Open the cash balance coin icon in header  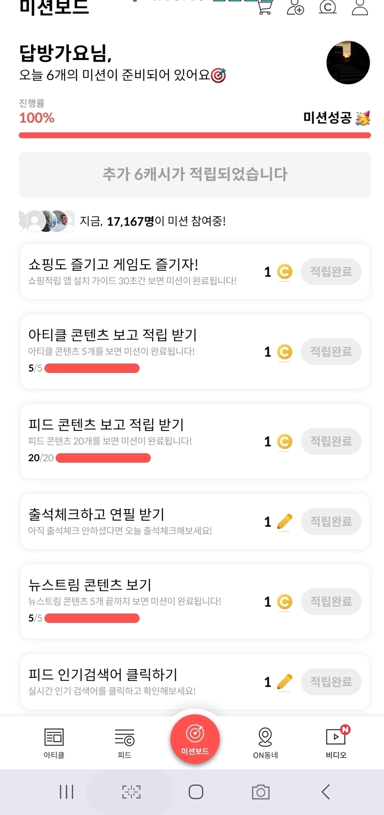[x=328, y=6]
